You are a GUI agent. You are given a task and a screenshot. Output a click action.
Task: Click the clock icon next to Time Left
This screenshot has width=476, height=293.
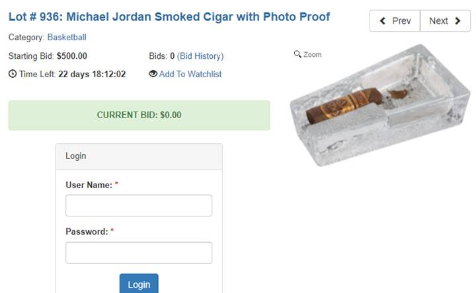13,74
